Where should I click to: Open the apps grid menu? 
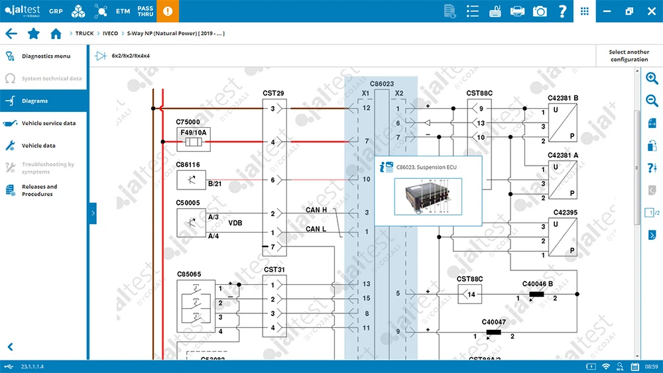tap(585, 11)
